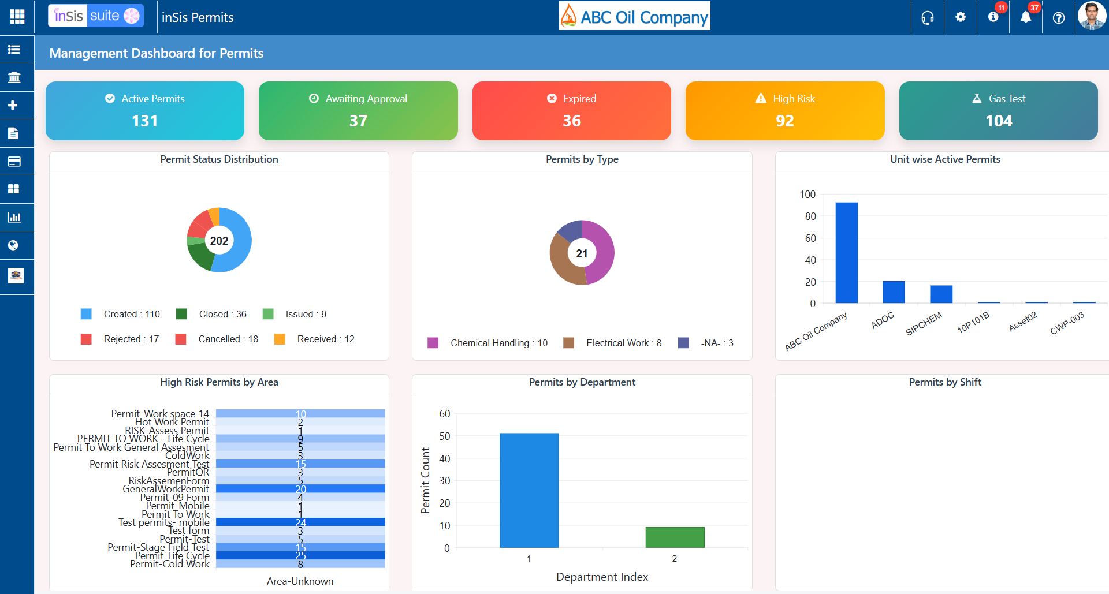Screen dimensions: 1109x594
Task: Toggle the Cancelled legend entry
Action: (x=217, y=339)
